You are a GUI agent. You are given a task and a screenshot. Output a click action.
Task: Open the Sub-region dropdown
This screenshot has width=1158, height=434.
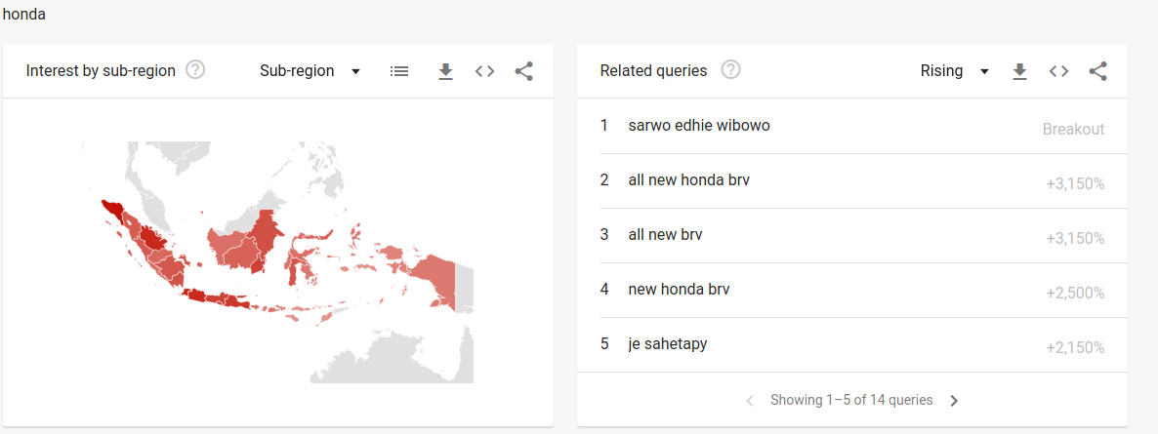click(310, 71)
